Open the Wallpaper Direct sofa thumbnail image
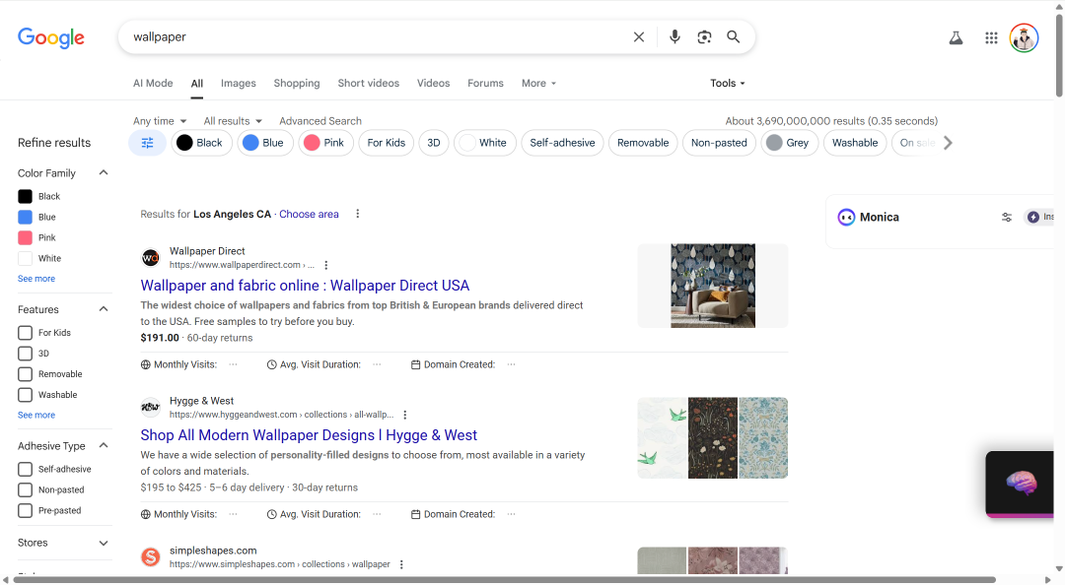1065x585 pixels. point(713,286)
